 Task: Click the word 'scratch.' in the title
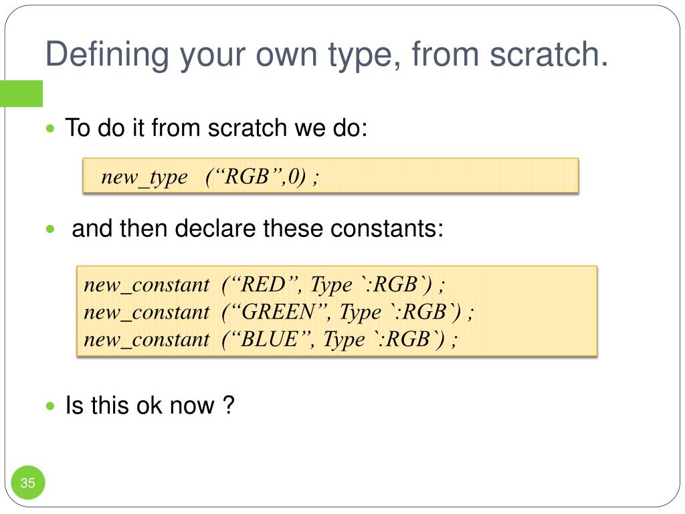[x=549, y=55]
